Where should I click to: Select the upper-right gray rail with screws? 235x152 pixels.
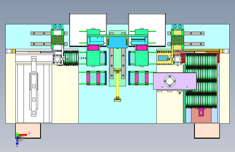tap(194, 33)
